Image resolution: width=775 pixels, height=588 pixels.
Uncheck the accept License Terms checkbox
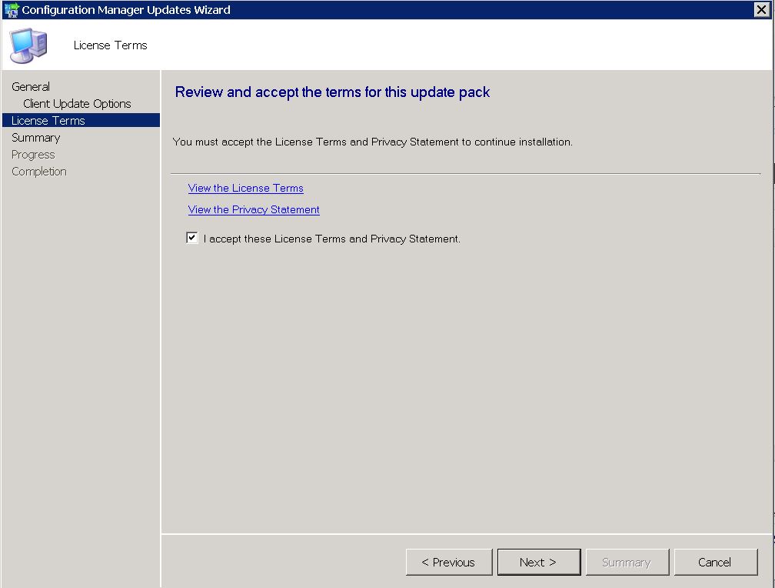tap(192, 238)
